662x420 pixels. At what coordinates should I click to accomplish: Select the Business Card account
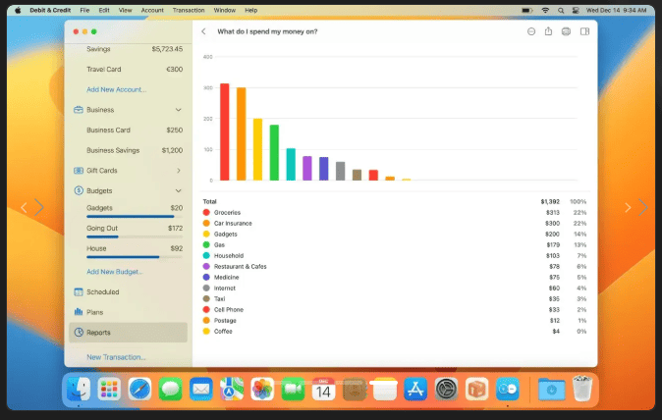tap(129, 130)
